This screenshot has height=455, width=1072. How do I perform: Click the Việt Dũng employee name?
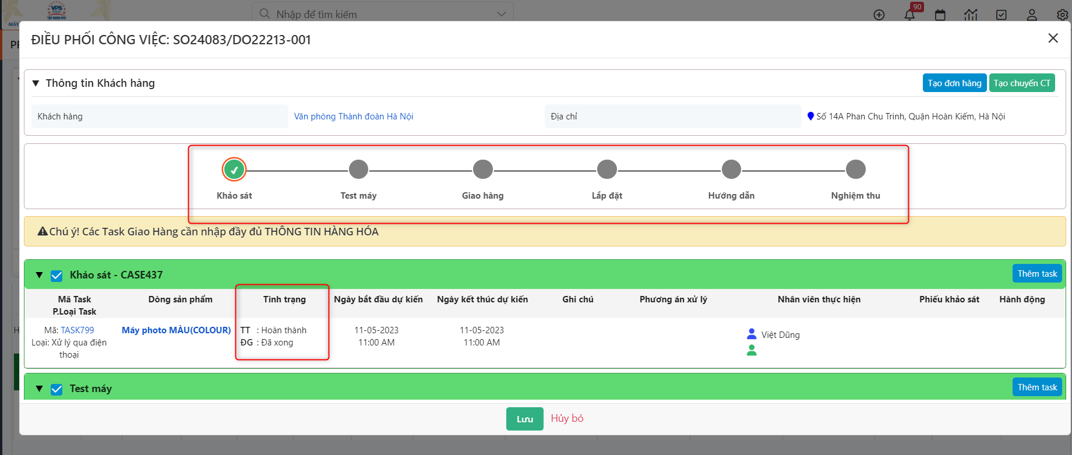pyautogui.click(x=781, y=334)
